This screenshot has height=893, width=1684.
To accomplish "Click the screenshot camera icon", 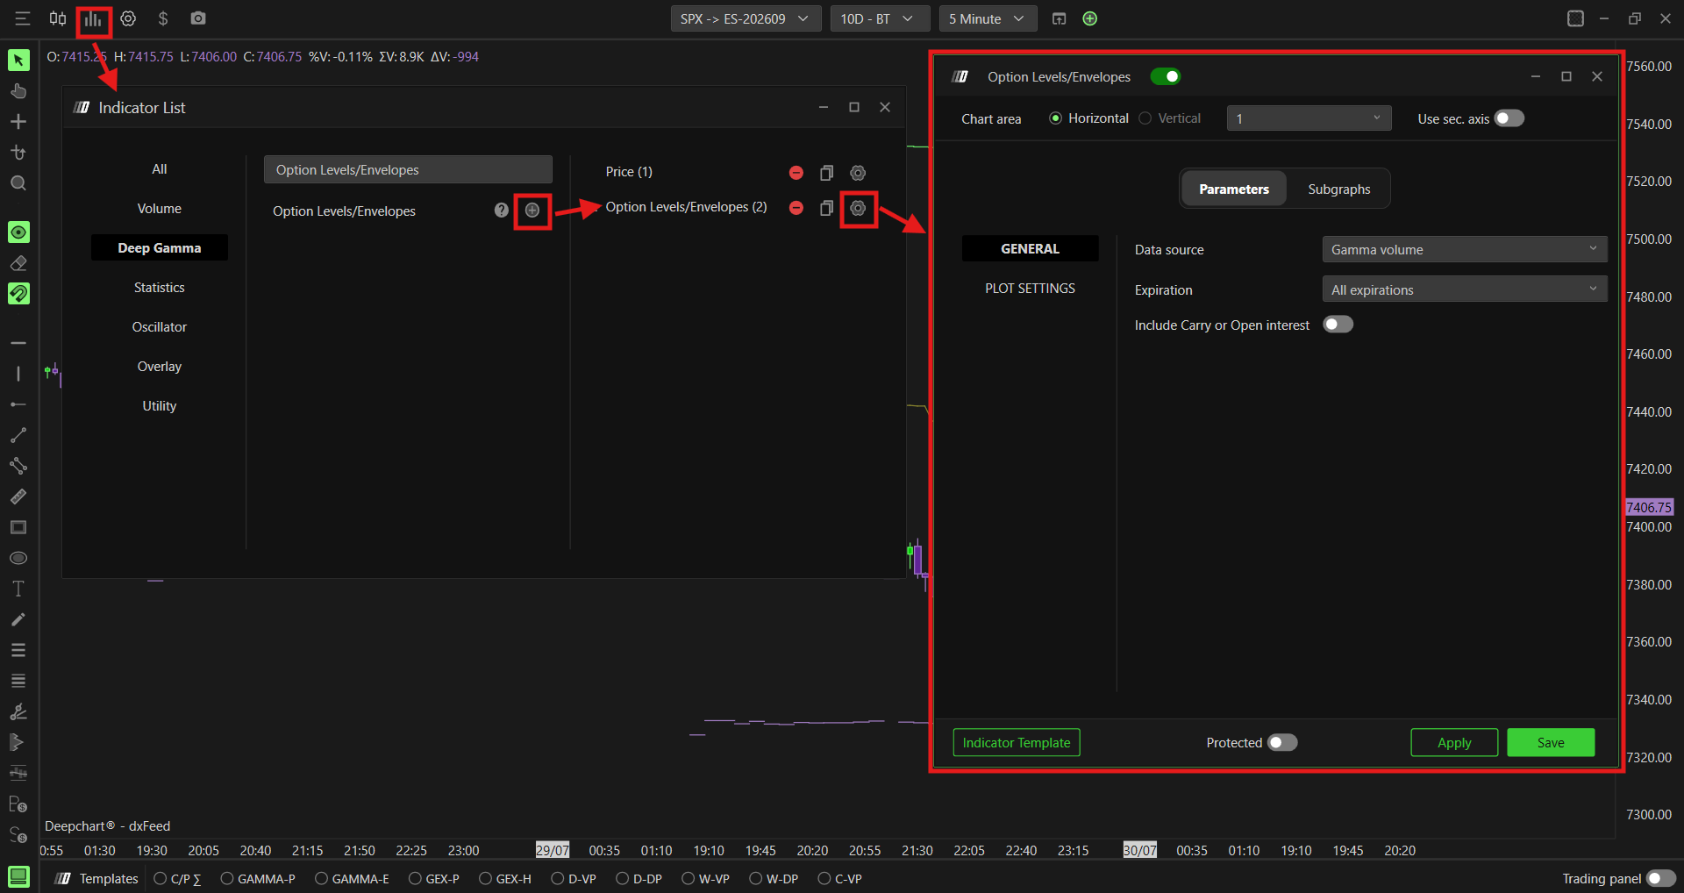I will point(198,18).
